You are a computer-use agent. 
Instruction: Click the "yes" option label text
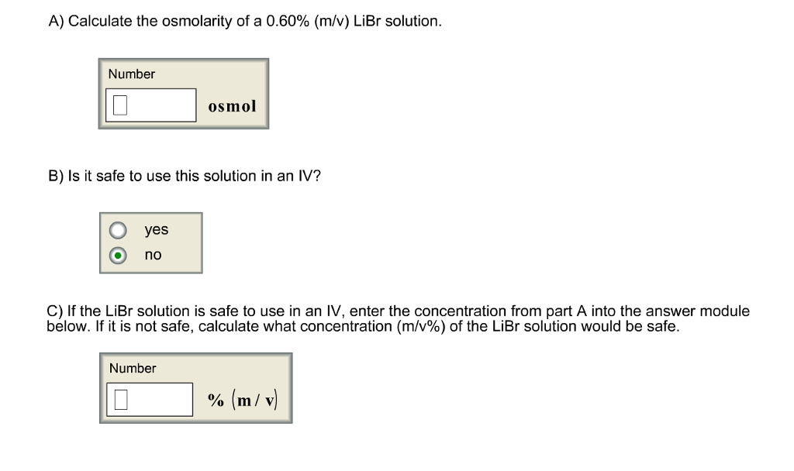pyautogui.click(x=156, y=230)
